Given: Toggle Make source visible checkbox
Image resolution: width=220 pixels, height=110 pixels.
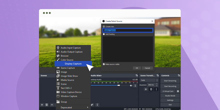Looking at the screenshot, I should pyautogui.click(x=104, y=64).
